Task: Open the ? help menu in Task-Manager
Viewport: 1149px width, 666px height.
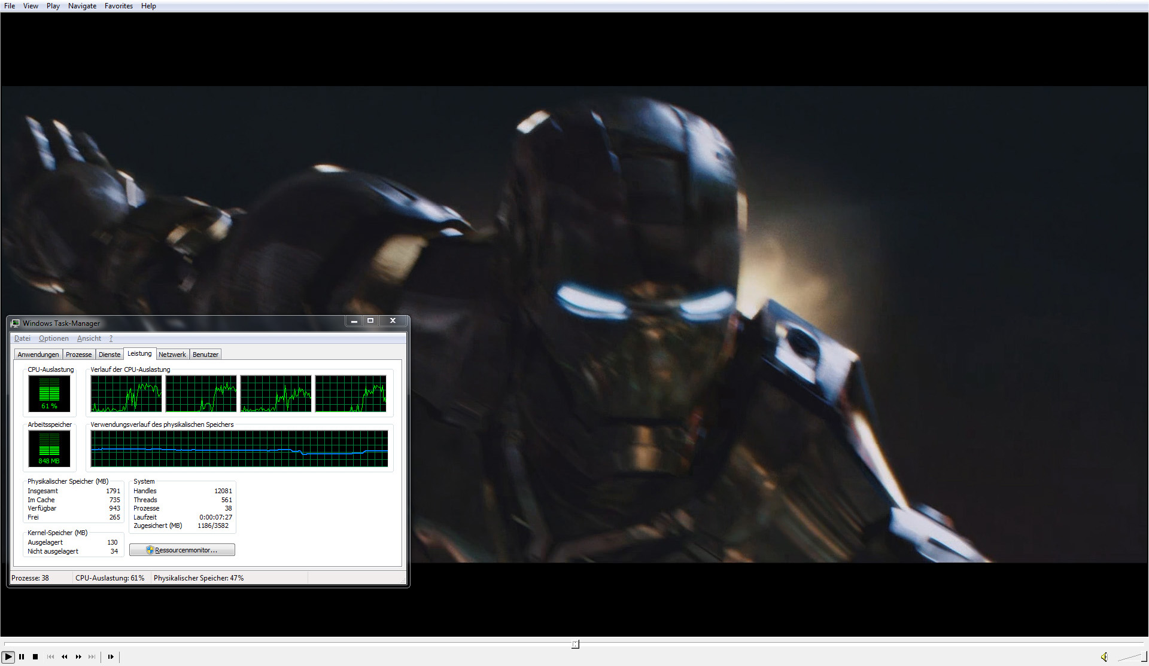Action: pos(111,338)
